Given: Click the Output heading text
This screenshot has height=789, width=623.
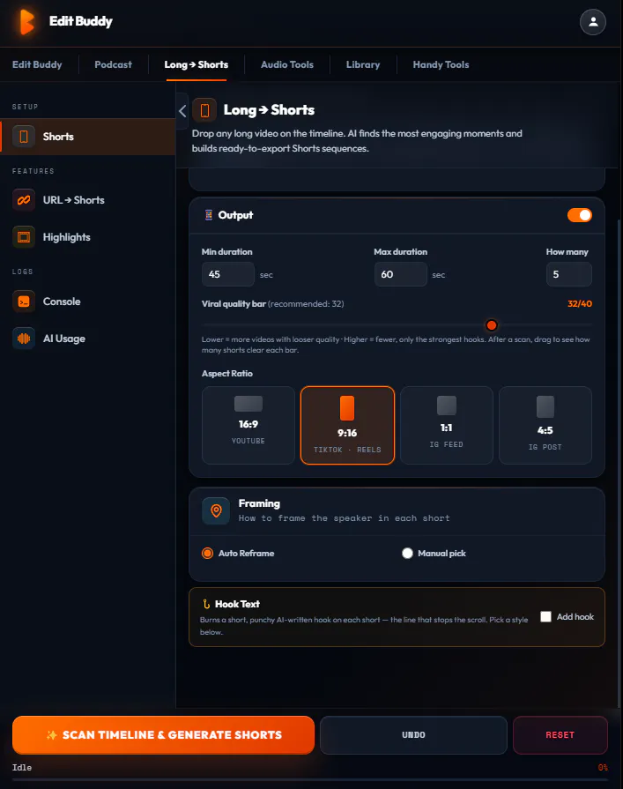Looking at the screenshot, I should [235, 215].
